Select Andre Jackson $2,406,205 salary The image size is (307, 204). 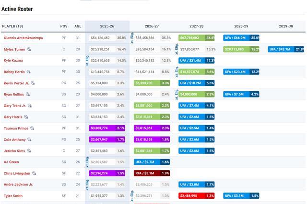click(144, 184)
